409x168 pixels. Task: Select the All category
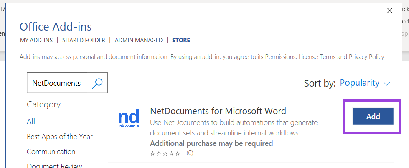coord(31,122)
